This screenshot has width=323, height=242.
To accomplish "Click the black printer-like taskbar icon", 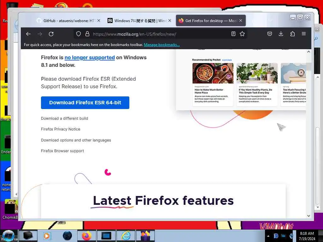I will 28,236.
